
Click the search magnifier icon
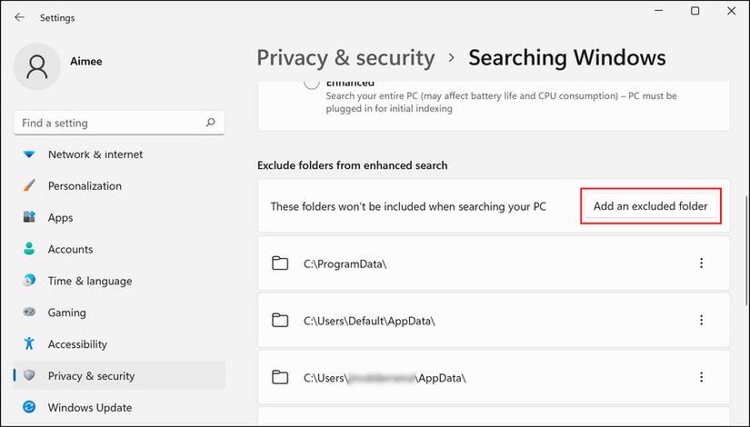click(x=210, y=123)
